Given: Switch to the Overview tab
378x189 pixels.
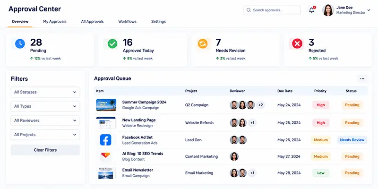Looking at the screenshot, I should click(20, 21).
